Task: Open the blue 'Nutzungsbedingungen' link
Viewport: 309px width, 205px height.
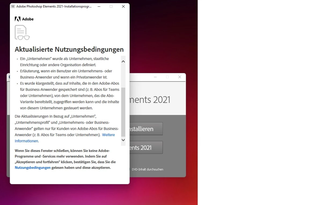Action: (x=33, y=167)
